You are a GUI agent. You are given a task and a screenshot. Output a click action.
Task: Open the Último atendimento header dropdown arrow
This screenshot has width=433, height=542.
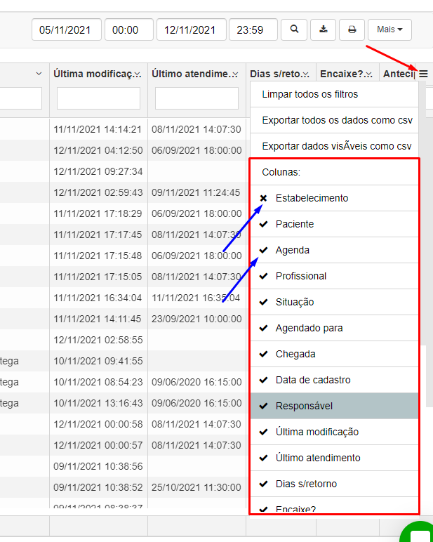pyautogui.click(x=235, y=74)
